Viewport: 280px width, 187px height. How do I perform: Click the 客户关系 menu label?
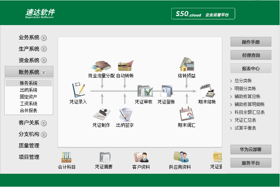(29, 123)
